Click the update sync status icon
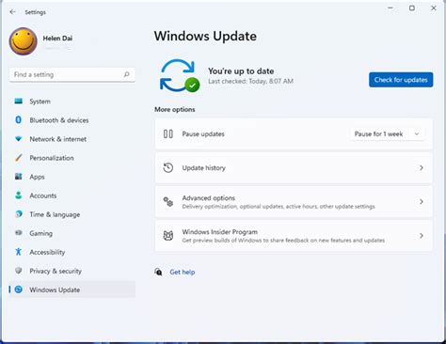 click(180, 76)
